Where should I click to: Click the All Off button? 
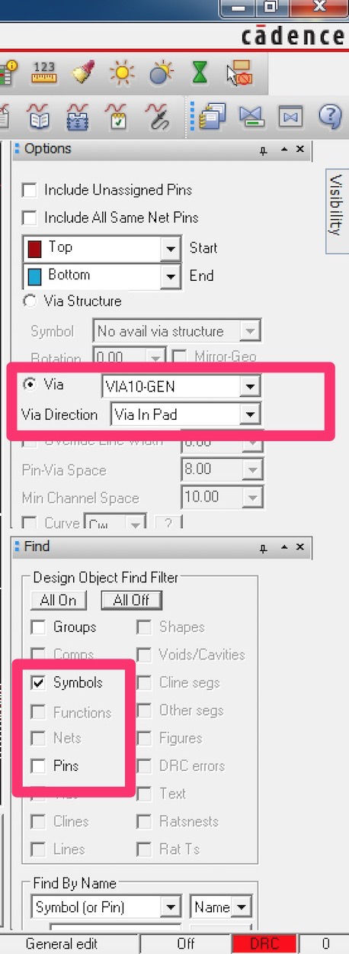coord(132,600)
